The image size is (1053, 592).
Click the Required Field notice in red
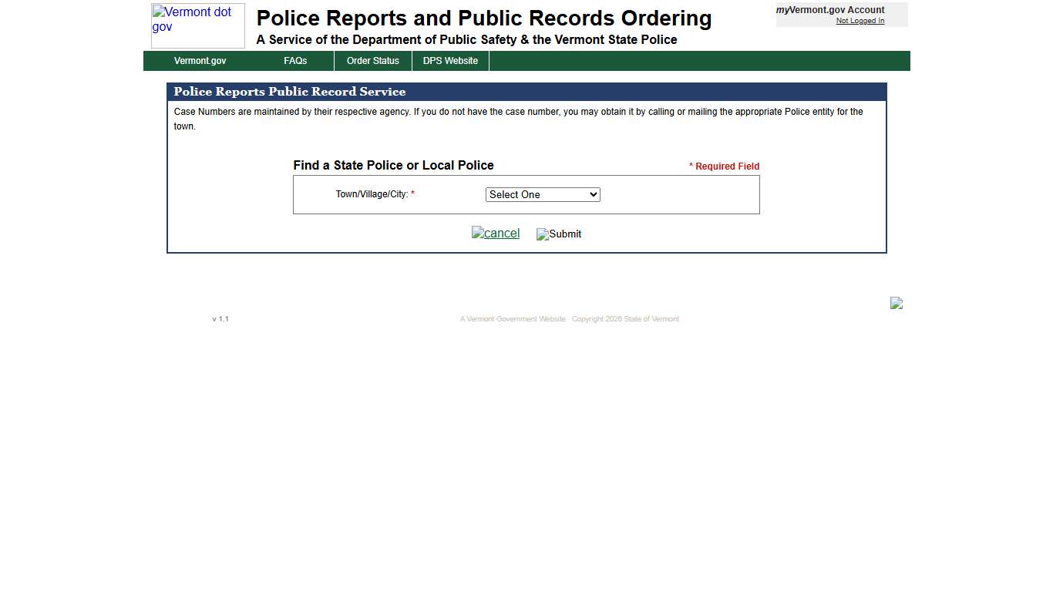723,166
